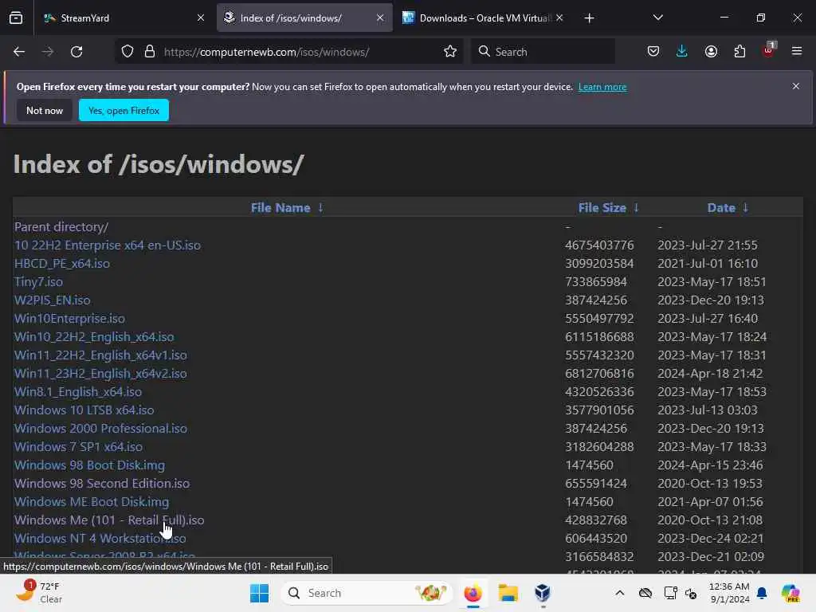This screenshot has width=816, height=612.
Task: Switch to the Downloads – Oracle VM VirtualBox tab
Action: point(483,18)
